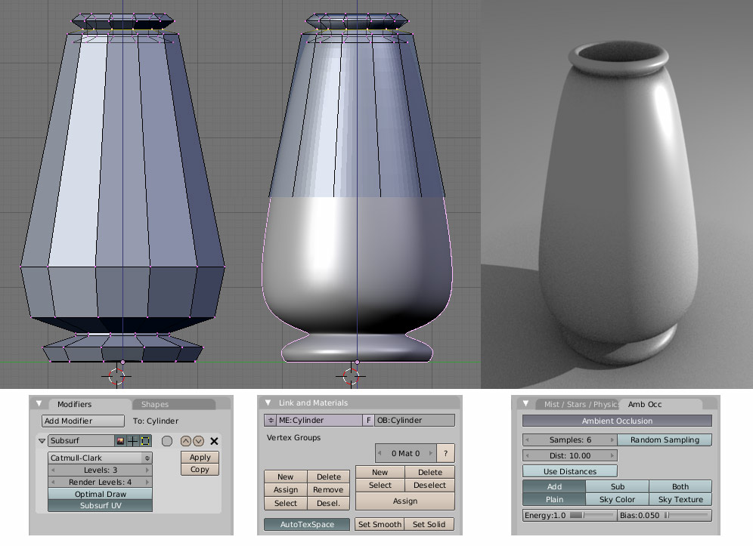
Task: Toggle Random Sampling
Action: click(x=665, y=440)
